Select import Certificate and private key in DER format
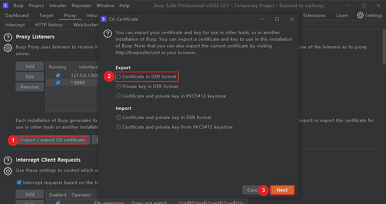The height and width of the screenshot is (204, 386). tap(119, 118)
